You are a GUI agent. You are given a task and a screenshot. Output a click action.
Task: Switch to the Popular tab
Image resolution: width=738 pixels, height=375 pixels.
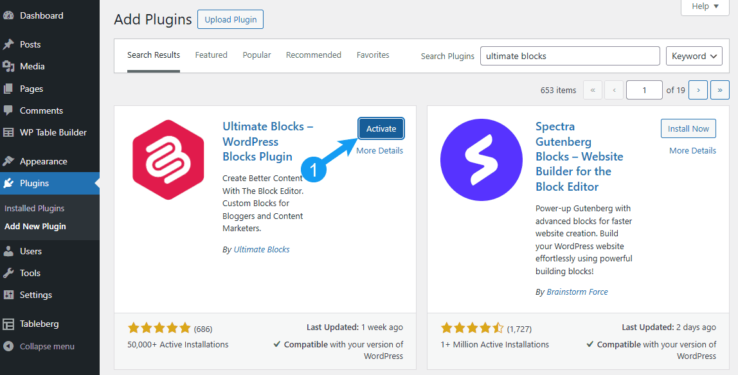pyautogui.click(x=256, y=55)
